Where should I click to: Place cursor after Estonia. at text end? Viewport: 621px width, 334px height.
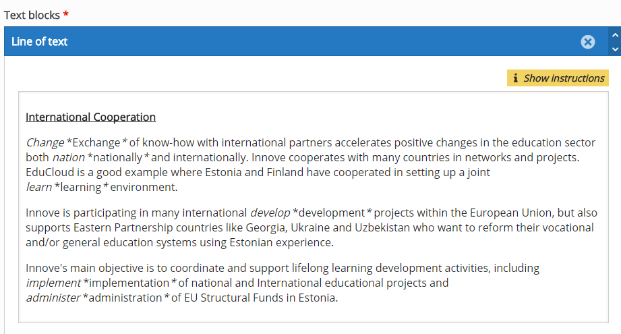click(x=338, y=298)
